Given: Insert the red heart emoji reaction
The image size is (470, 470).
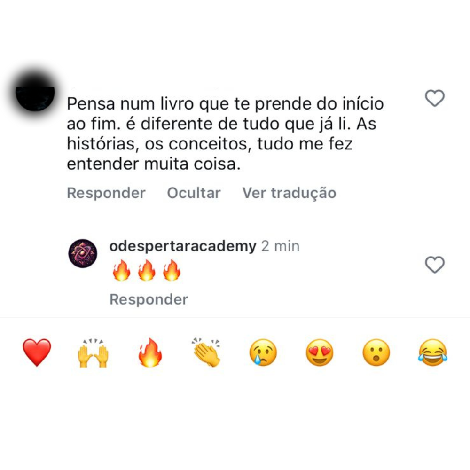Looking at the screenshot, I should [37, 352].
